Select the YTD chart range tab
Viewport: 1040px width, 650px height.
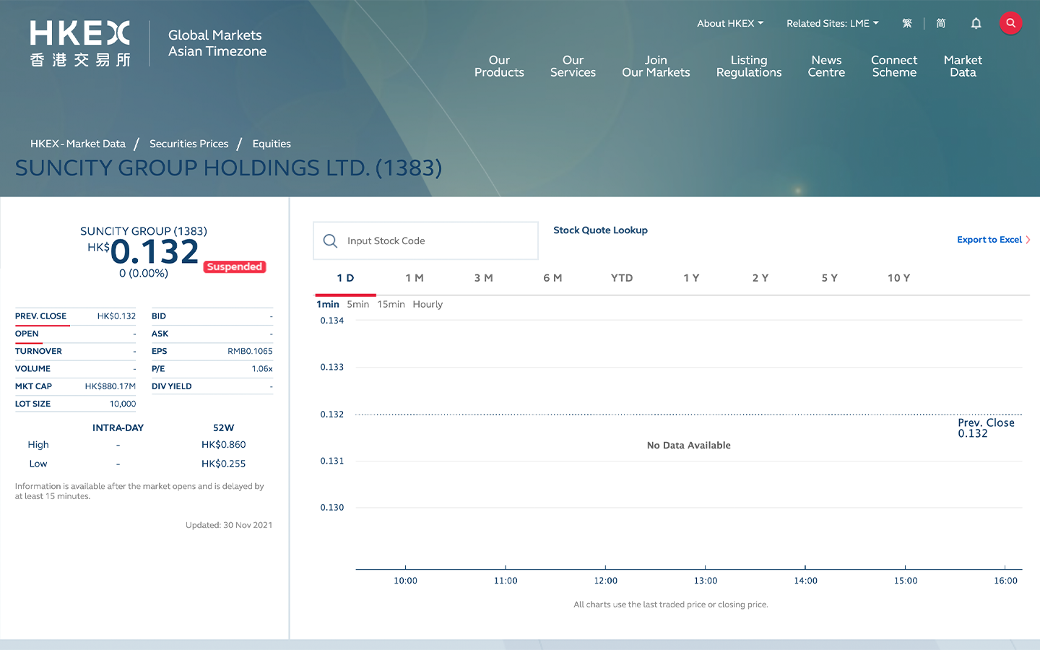(x=622, y=278)
